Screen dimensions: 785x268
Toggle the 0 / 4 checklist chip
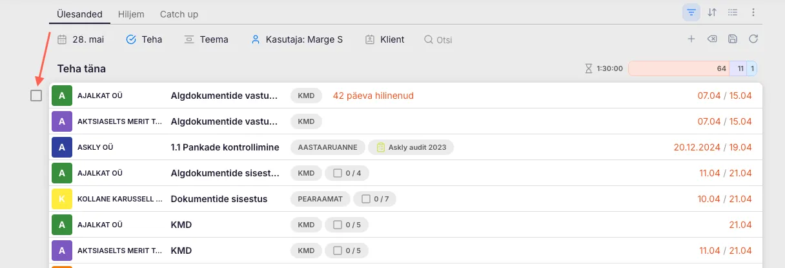coord(347,173)
